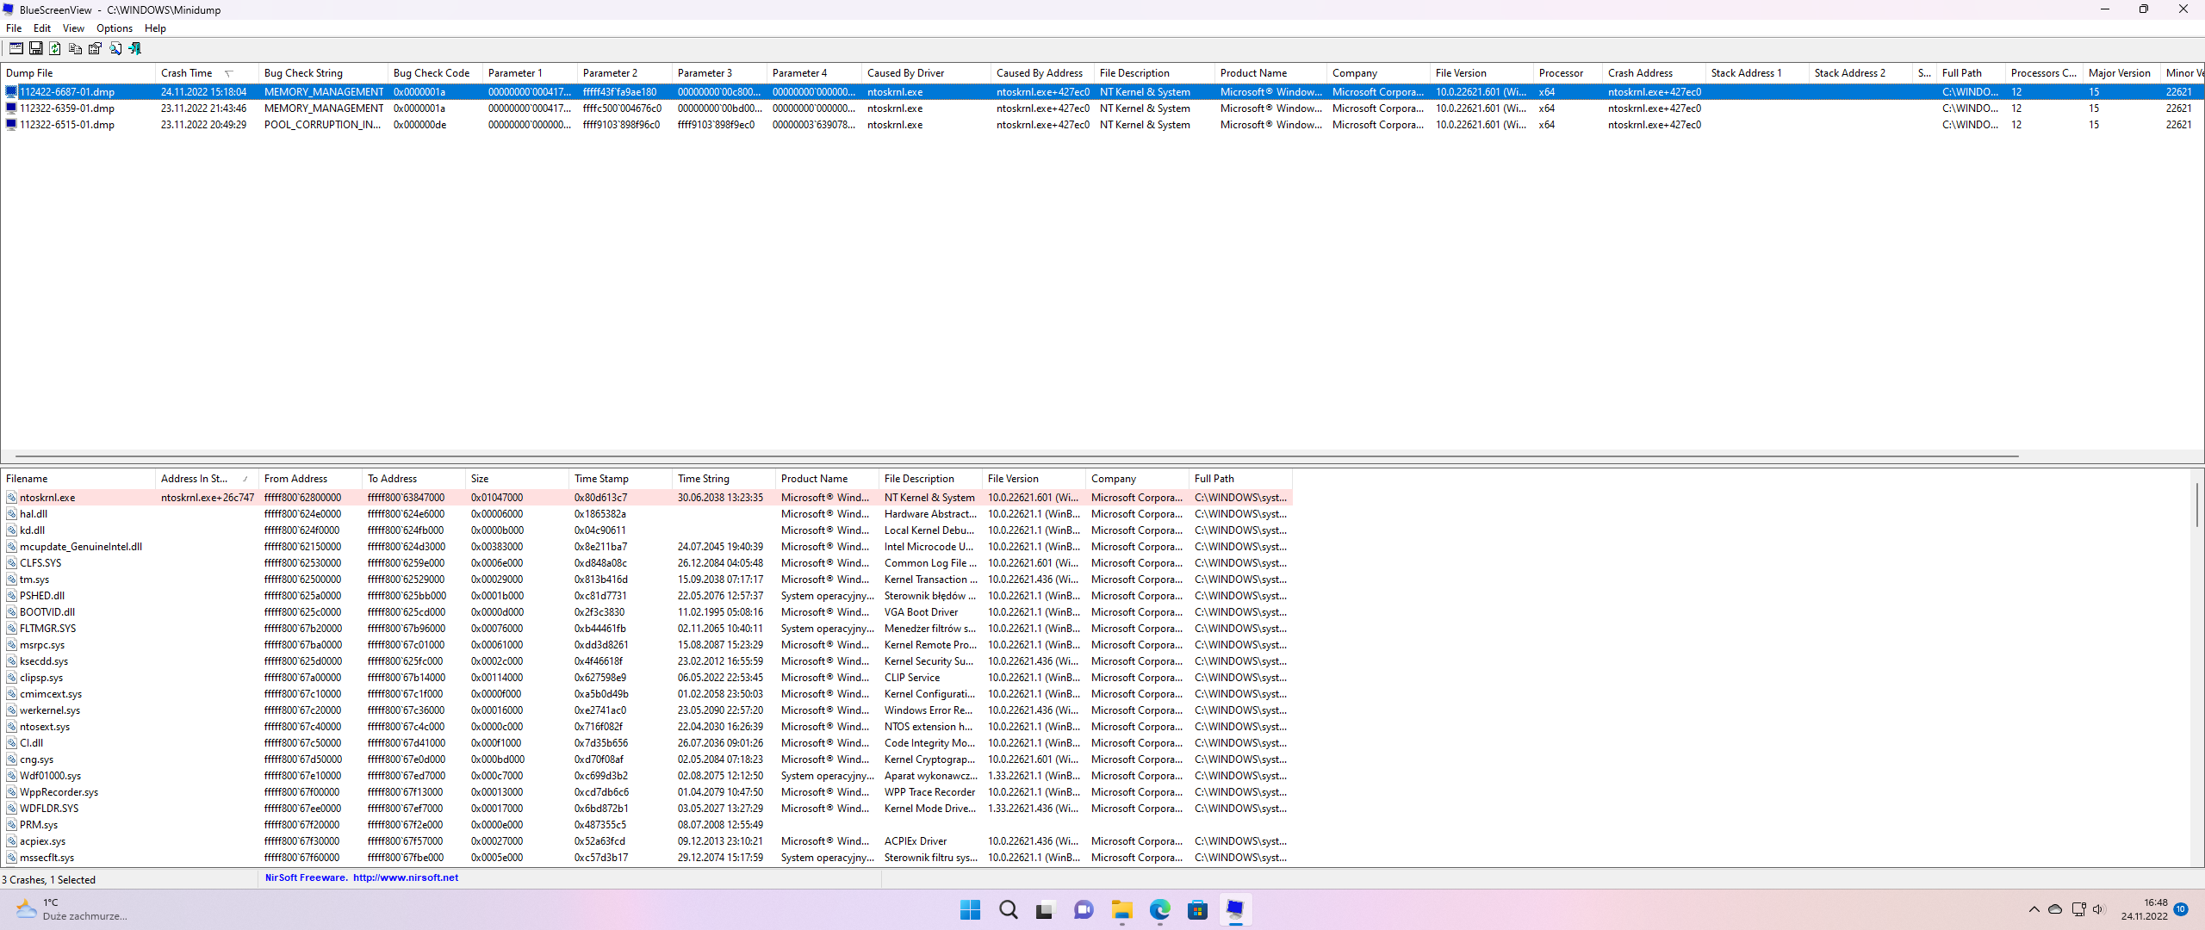Viewport: 2205px width, 930px height.
Task: Show hidden tray icons chevron
Action: (x=2034, y=909)
